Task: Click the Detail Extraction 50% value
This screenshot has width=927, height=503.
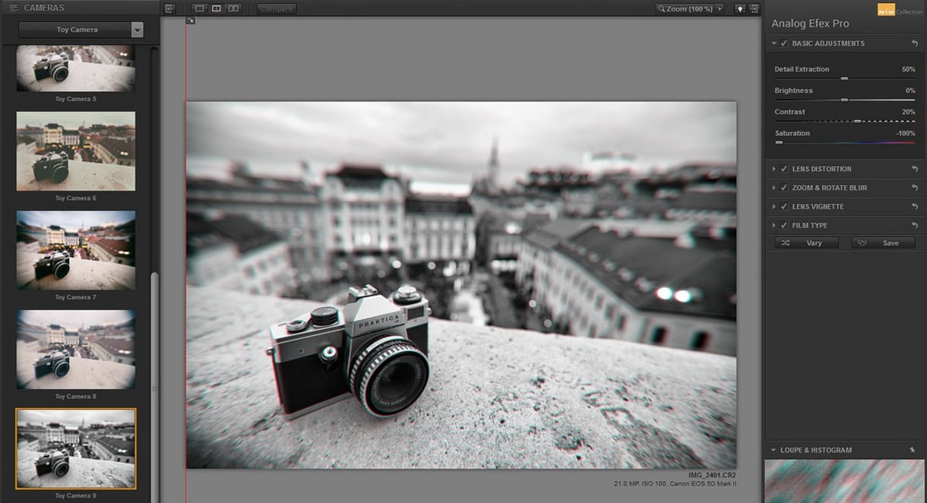Action: coord(908,69)
